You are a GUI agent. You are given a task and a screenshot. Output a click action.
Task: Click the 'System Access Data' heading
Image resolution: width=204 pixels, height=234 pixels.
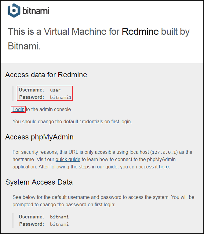[39, 182]
